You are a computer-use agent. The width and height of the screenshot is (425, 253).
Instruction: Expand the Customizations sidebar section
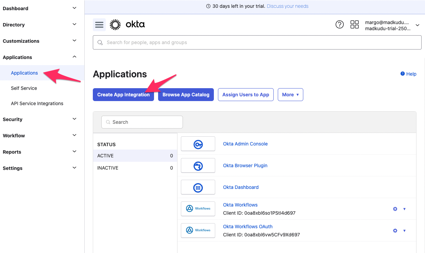[x=74, y=41]
